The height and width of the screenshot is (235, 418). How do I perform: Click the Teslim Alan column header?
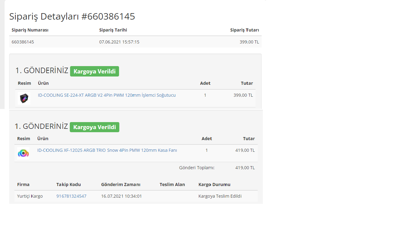[x=172, y=185]
